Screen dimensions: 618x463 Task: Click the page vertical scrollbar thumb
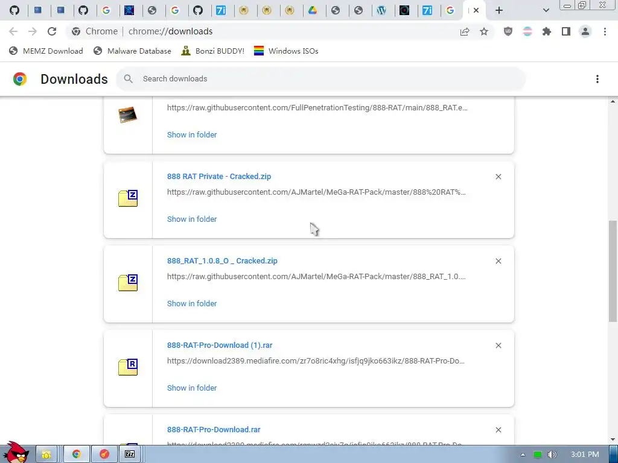[x=613, y=271]
